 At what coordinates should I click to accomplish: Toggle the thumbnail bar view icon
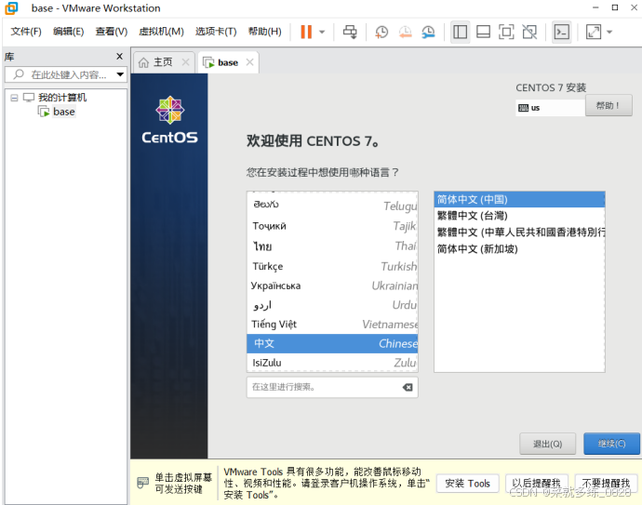(483, 32)
